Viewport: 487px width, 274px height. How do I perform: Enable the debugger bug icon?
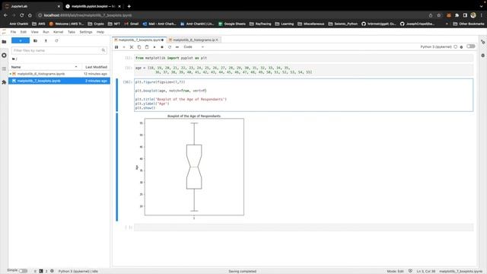point(462,47)
